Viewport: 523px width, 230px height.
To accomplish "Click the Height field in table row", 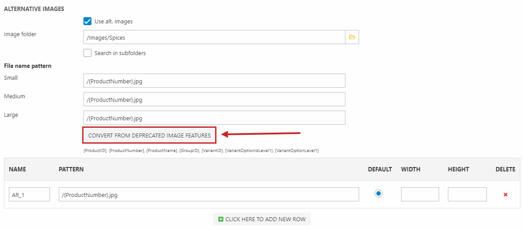I will pyautogui.click(x=467, y=194).
